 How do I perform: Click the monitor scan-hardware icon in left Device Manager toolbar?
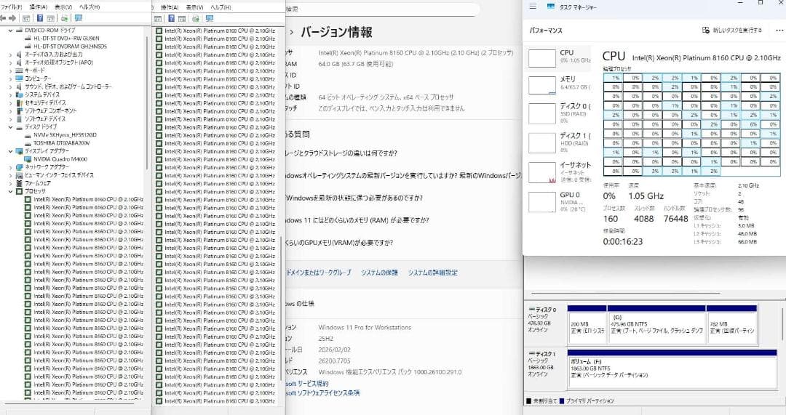[x=78, y=18]
